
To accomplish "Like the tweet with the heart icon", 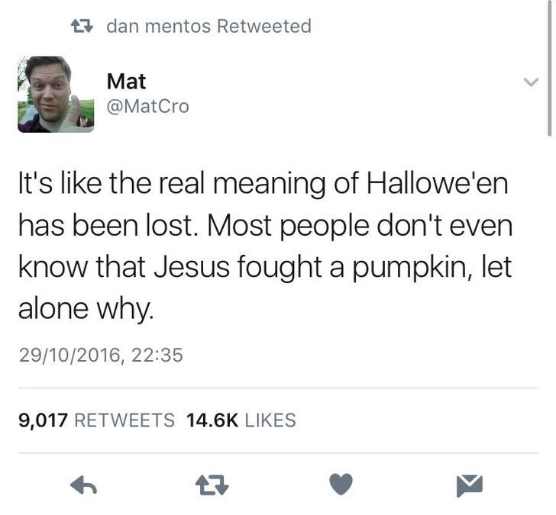I will pyautogui.click(x=341, y=484).
